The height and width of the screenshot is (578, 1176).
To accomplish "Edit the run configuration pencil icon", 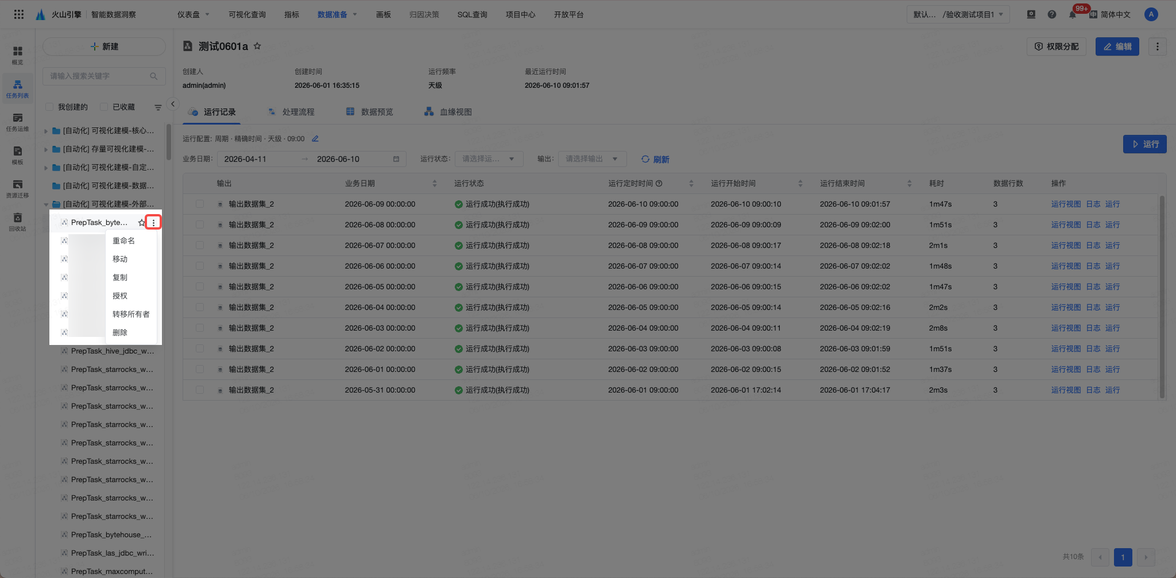I will pos(315,139).
